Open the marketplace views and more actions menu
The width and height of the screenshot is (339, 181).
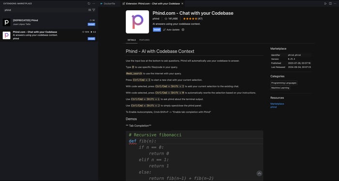93,4
